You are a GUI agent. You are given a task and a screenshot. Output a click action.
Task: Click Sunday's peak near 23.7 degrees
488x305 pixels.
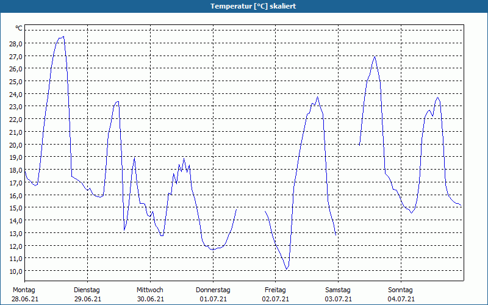438,98
